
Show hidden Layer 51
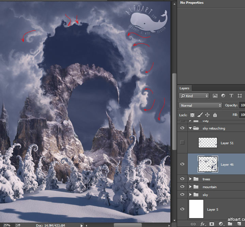[x=182, y=142]
